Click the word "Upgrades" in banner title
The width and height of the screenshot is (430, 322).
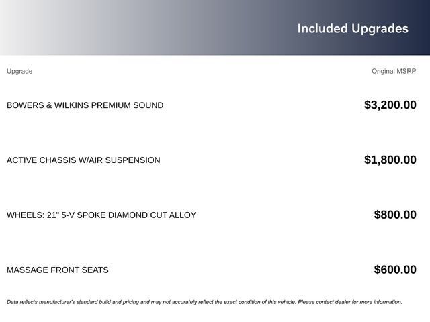(x=380, y=29)
